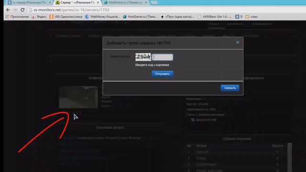Open the AMXBans Gm 1.6 bookmark

point(215,17)
